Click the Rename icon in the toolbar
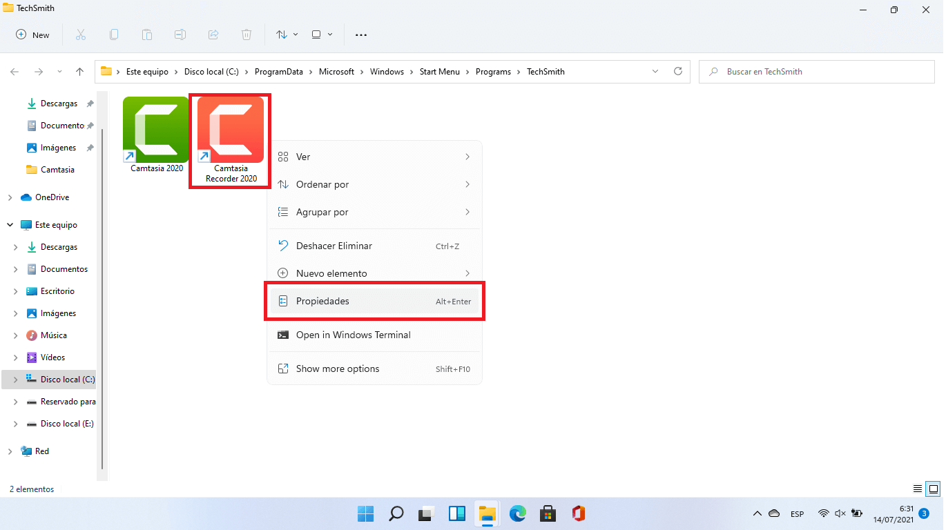Image resolution: width=946 pixels, height=530 pixels. [180, 35]
